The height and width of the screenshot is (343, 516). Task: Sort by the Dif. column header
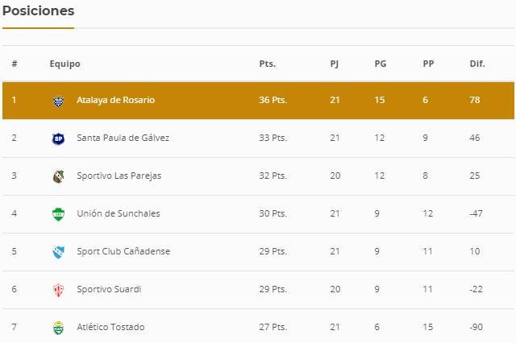(x=477, y=64)
